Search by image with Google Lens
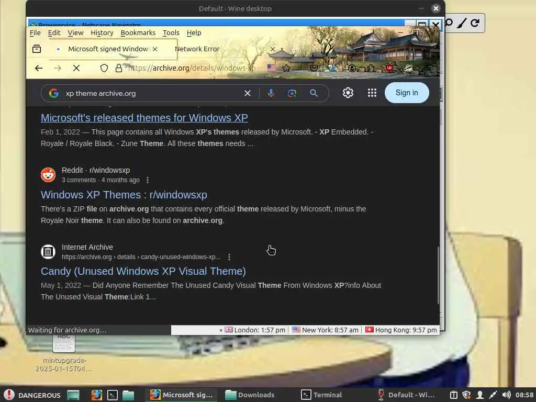The image size is (536, 402). point(292,93)
